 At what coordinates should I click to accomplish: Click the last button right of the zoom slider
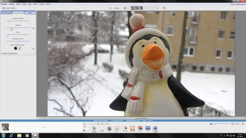[x=243, y=123]
